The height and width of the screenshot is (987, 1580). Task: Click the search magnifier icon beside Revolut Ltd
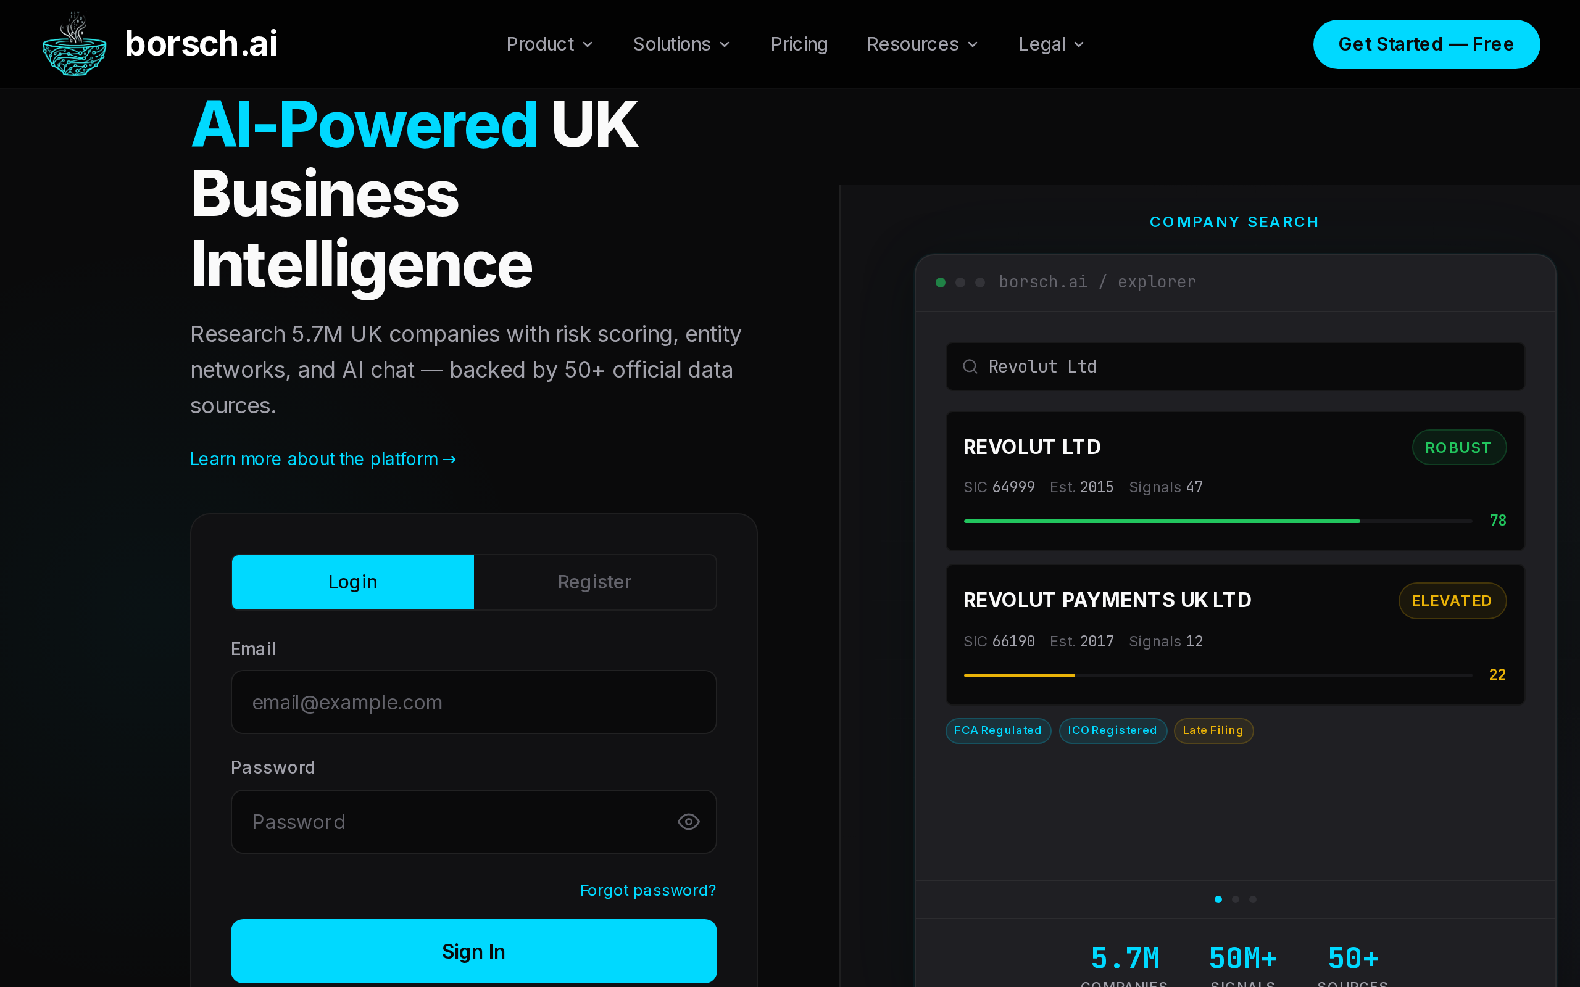(970, 367)
